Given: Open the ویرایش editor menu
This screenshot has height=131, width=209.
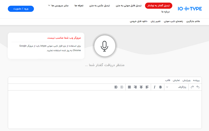Looking at the screenshot, I should click(x=186, y=80).
